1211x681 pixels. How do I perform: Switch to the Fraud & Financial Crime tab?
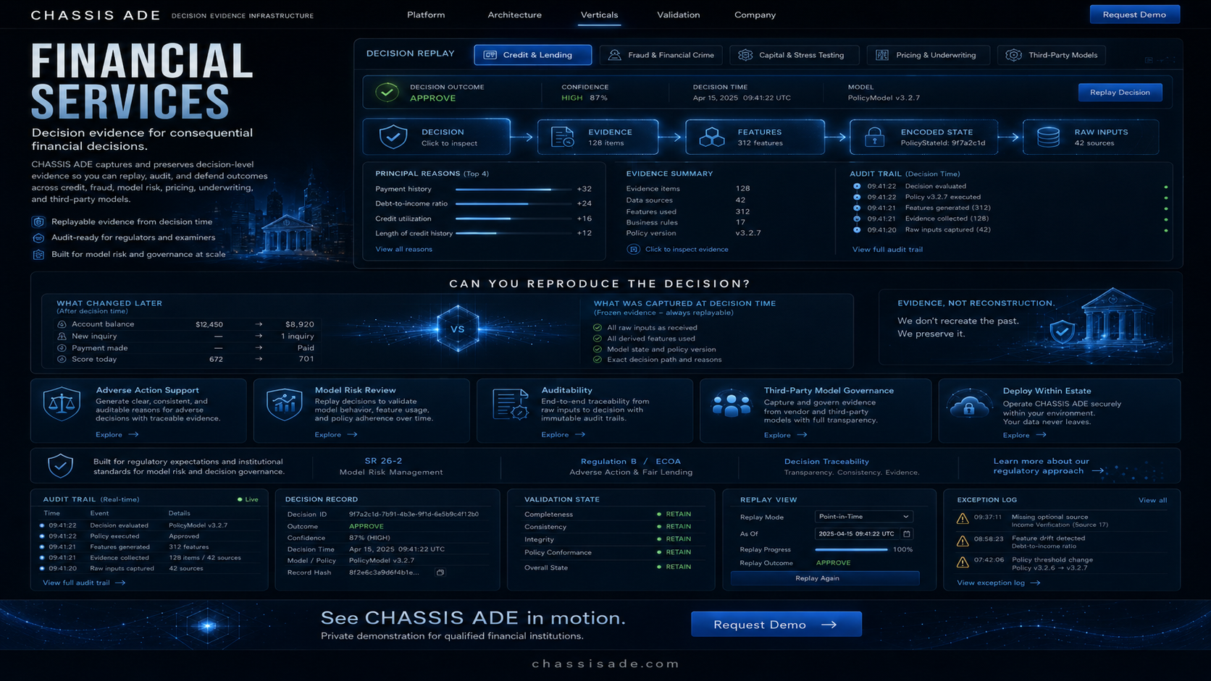point(661,55)
